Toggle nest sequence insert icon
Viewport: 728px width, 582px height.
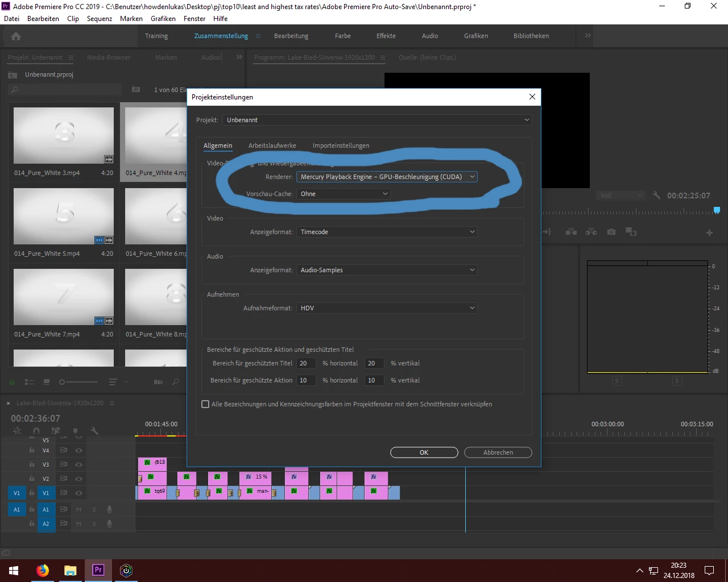pos(17,431)
